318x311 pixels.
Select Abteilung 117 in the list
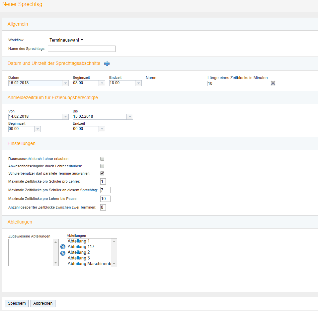(x=89, y=247)
